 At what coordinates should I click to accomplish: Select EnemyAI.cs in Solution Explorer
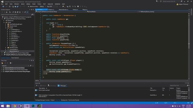coord(14,35)
